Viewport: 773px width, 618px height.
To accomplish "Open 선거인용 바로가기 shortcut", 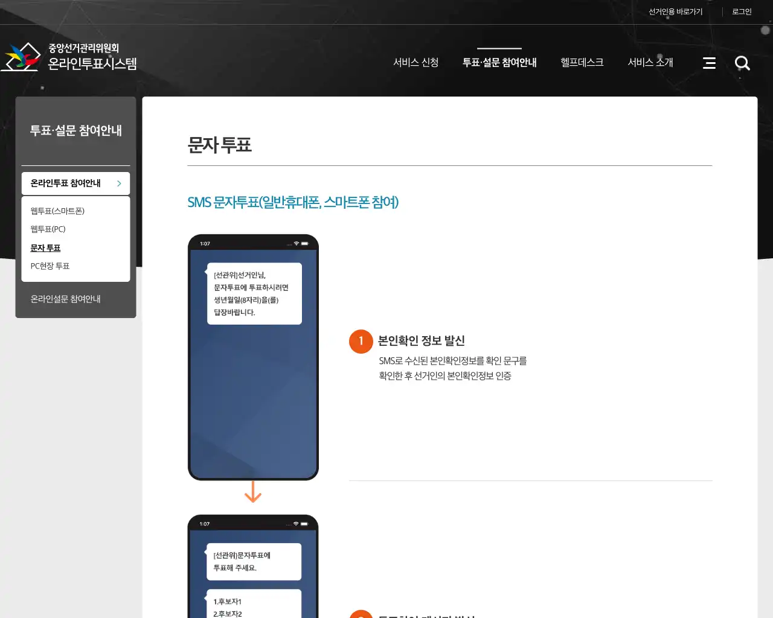I will [675, 11].
